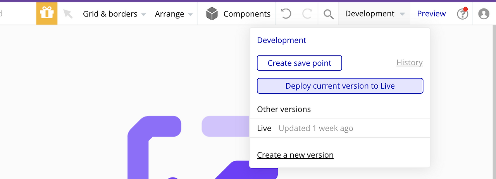Undo the last change

click(x=286, y=14)
